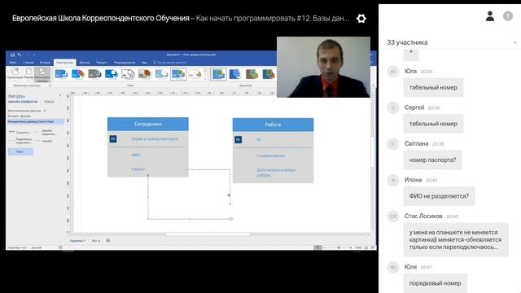
Task: Select the Работа attribute in Сотрудники
Action: tap(138, 169)
